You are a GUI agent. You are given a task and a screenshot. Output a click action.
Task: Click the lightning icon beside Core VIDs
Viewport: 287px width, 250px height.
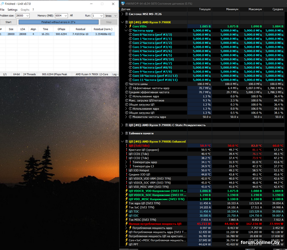point(130,26)
